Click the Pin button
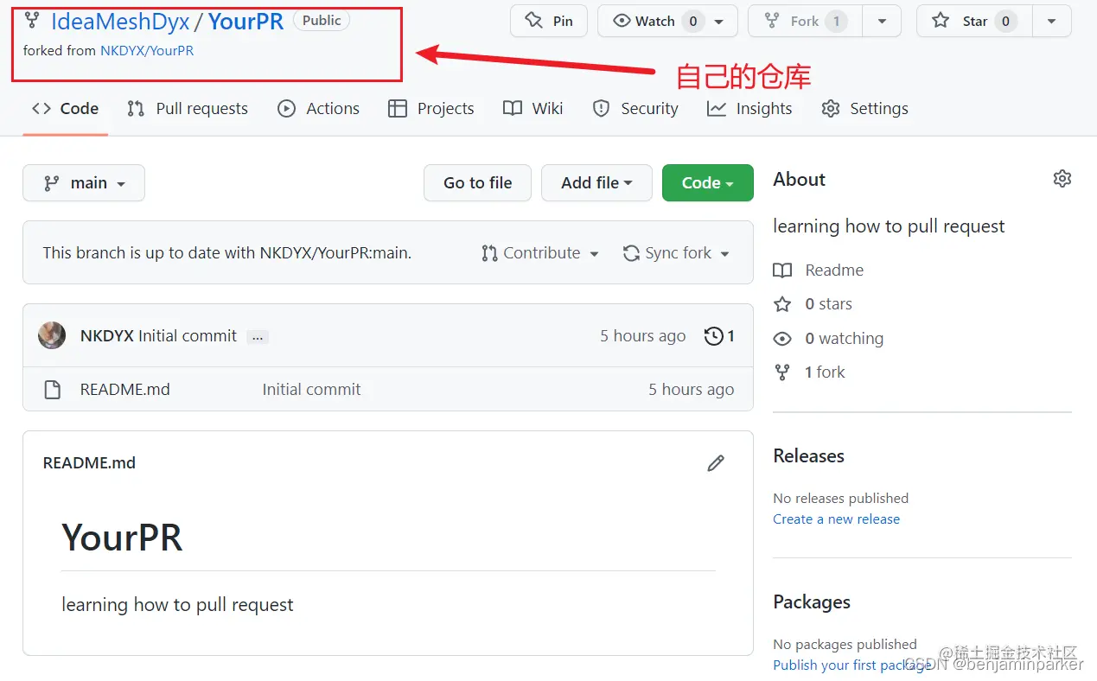1097x681 pixels. click(549, 21)
